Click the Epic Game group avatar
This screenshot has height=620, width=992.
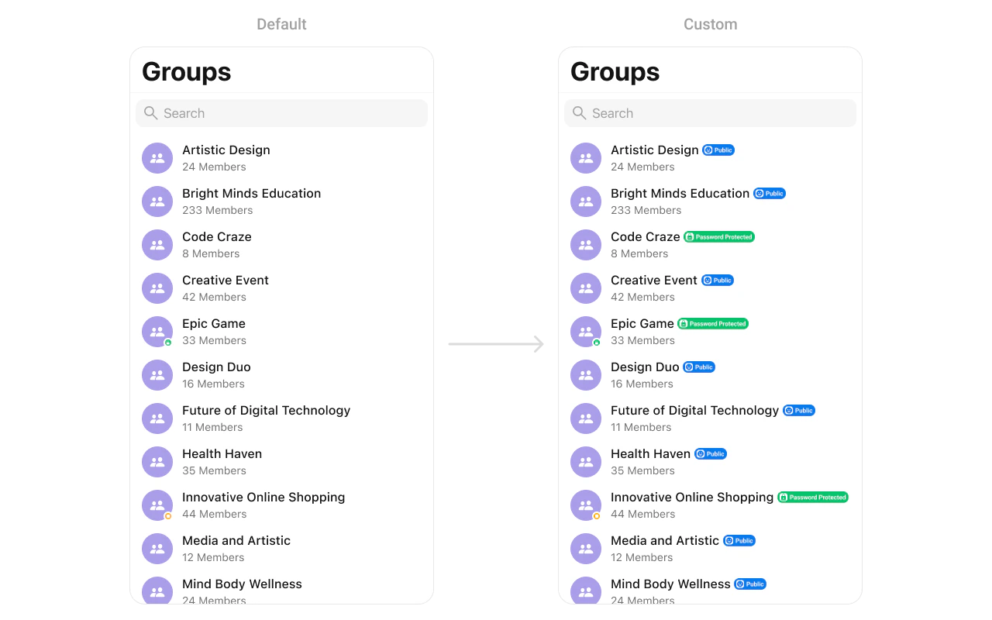pyautogui.click(x=157, y=331)
